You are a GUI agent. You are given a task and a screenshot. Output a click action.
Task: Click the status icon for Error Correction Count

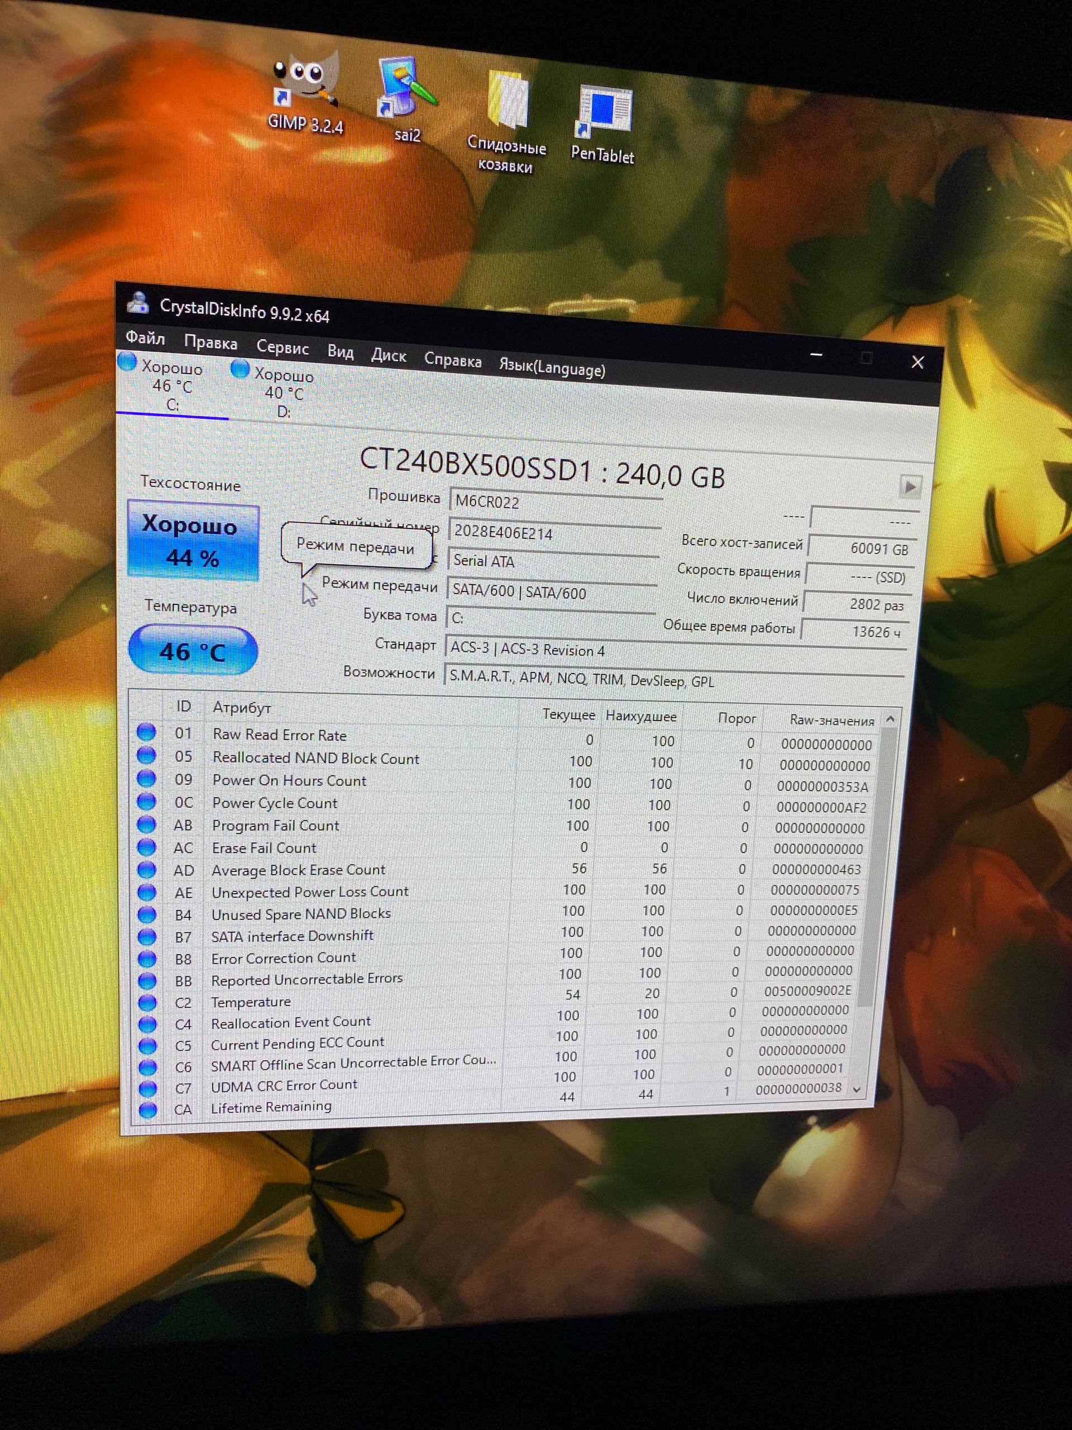(147, 959)
